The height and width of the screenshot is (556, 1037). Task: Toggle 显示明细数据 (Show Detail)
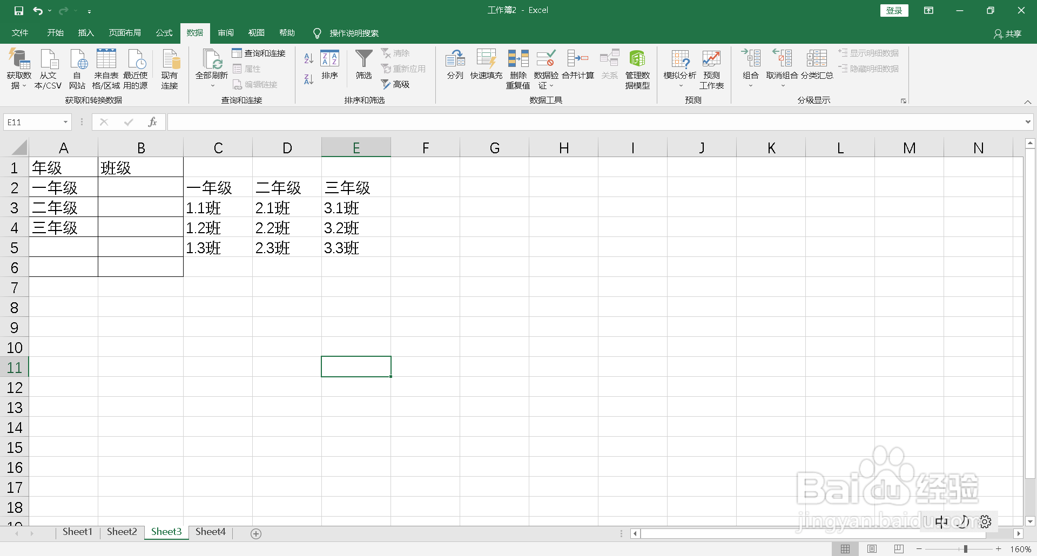click(868, 53)
